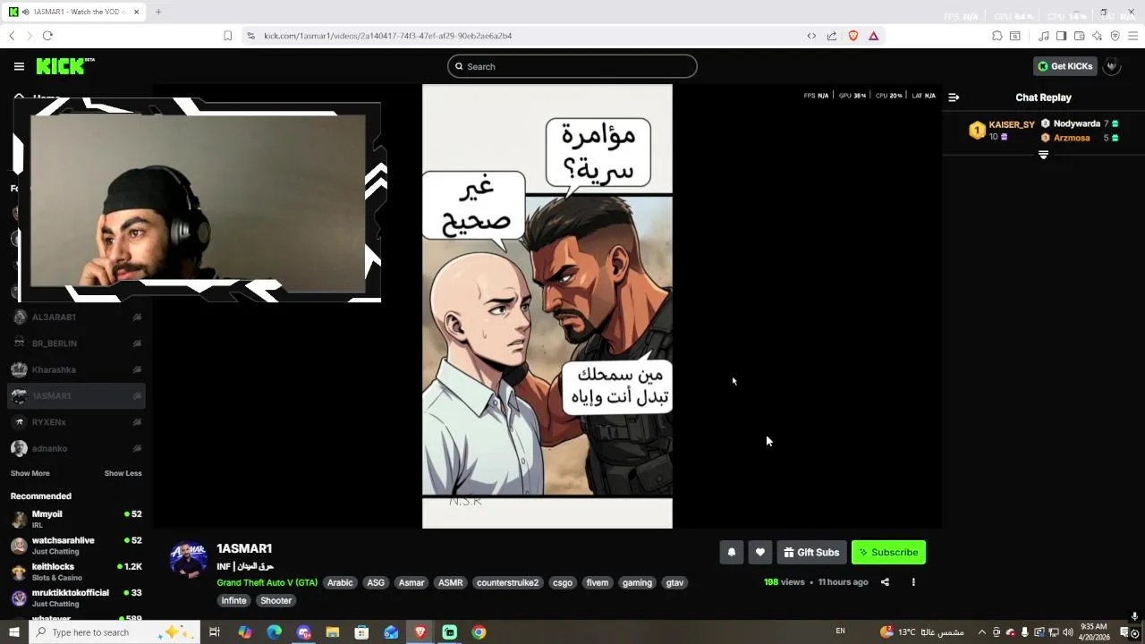Open Brave Rewards triangle icon
This screenshot has width=1145, height=644.
873,36
